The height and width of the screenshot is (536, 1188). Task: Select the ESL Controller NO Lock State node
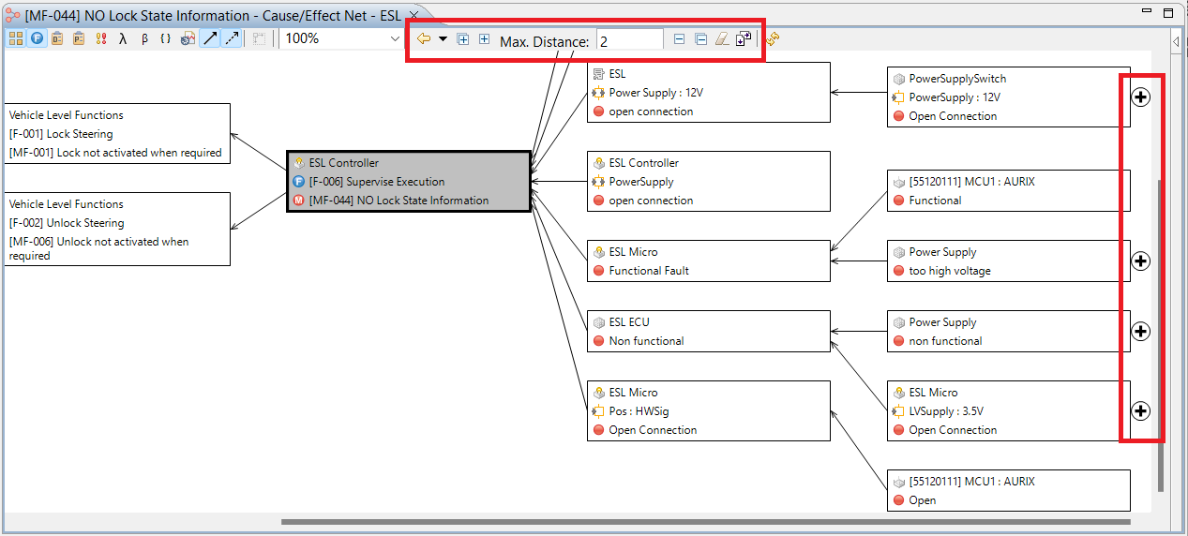(x=409, y=182)
